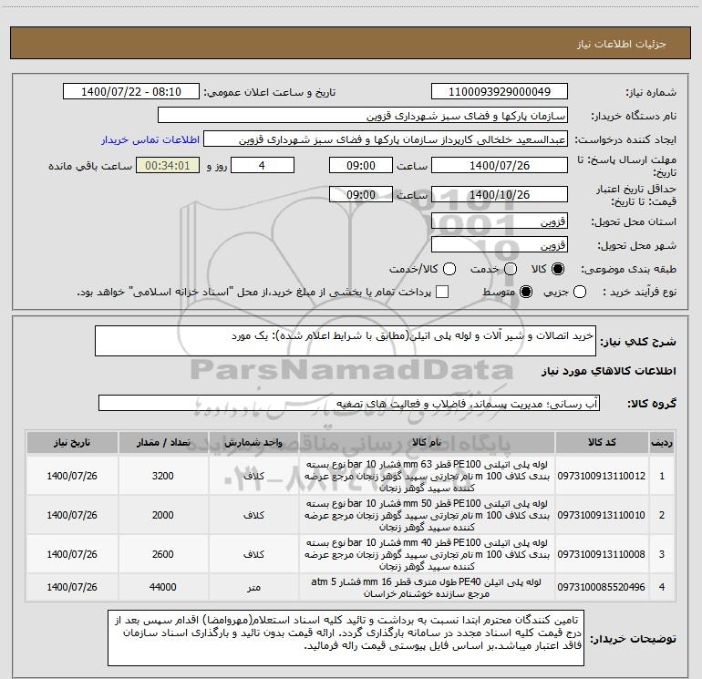The image size is (702, 679).
Task: Select product code 0973100913110012
Action: 602,476
